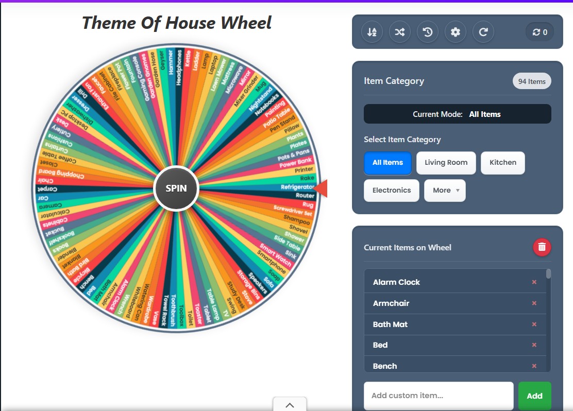
Task: Select Bath Mat in the item list
Action: point(390,324)
